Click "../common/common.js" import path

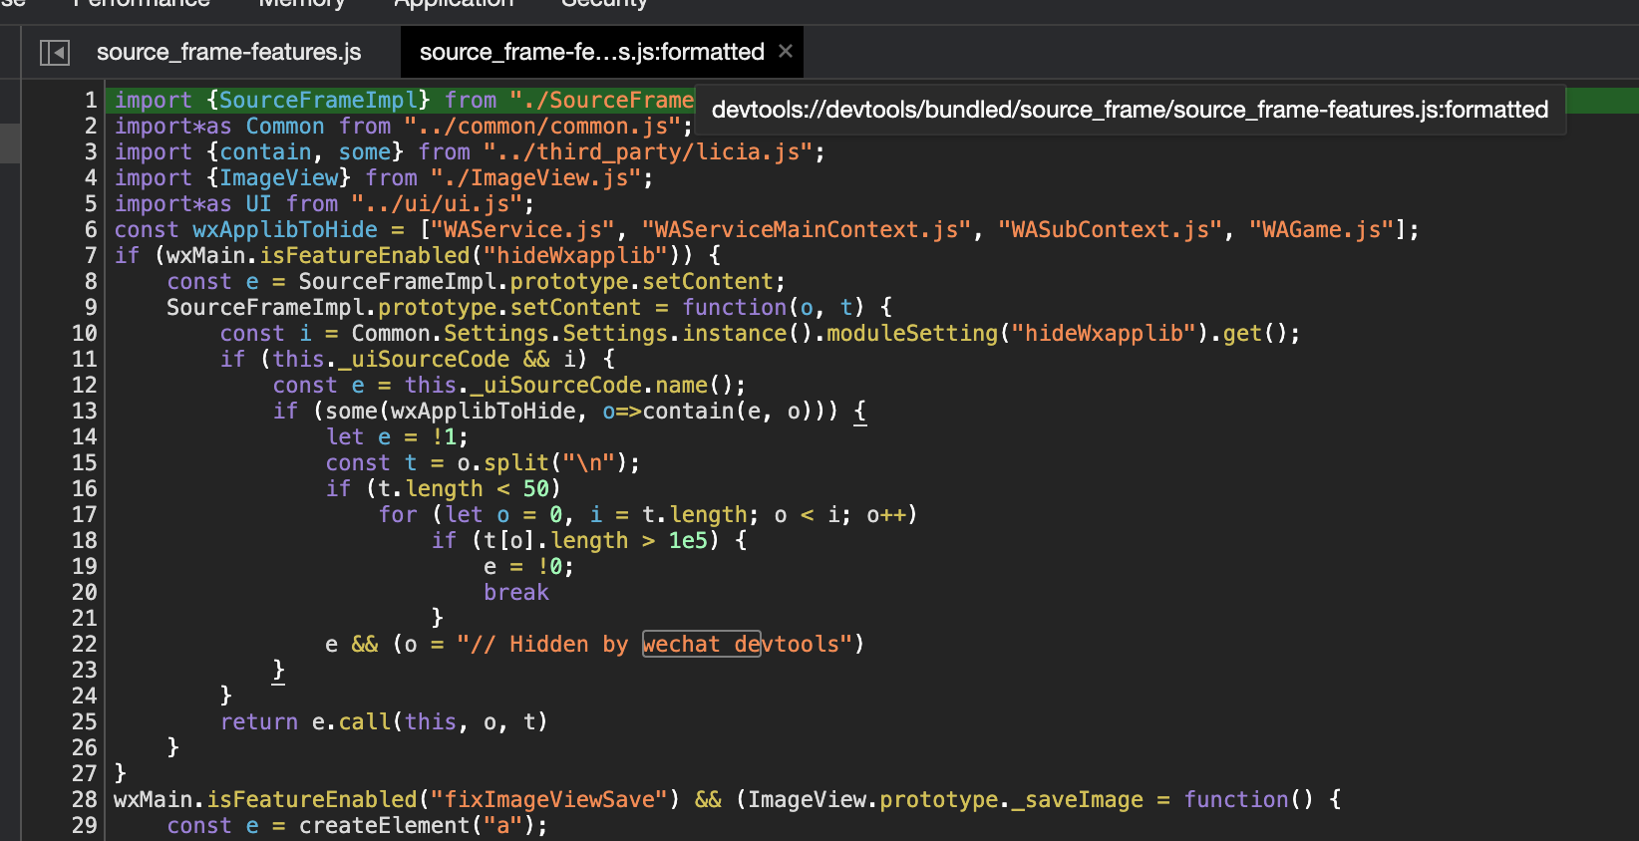click(x=542, y=126)
